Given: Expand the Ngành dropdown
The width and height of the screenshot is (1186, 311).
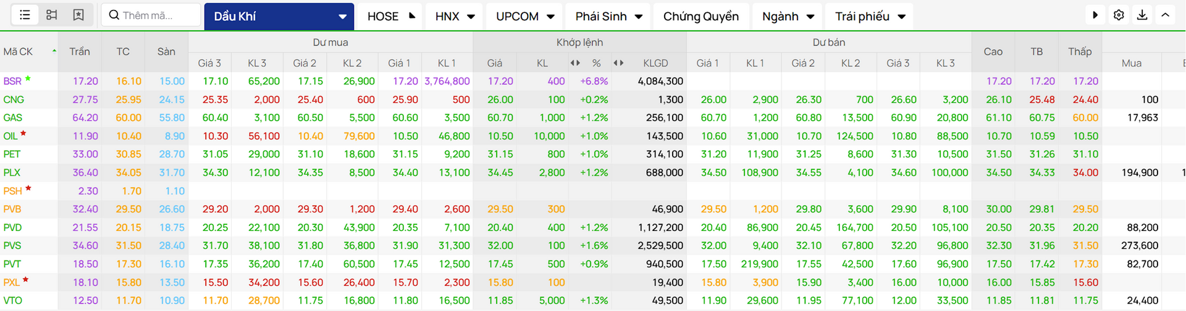Looking at the screenshot, I should (788, 17).
